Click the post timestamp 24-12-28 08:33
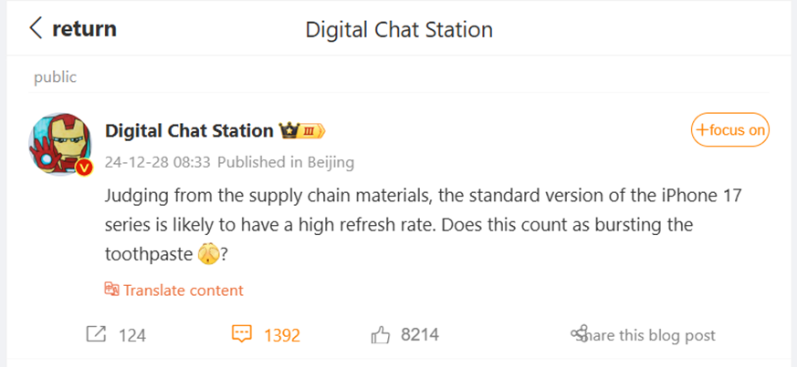This screenshot has height=367, width=797. click(x=158, y=163)
